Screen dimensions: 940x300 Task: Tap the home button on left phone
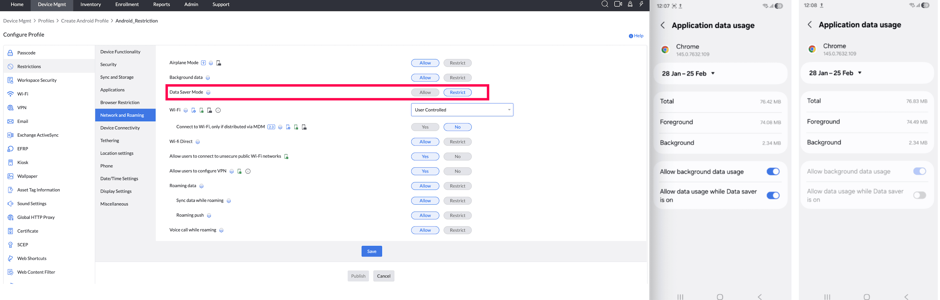tap(720, 297)
